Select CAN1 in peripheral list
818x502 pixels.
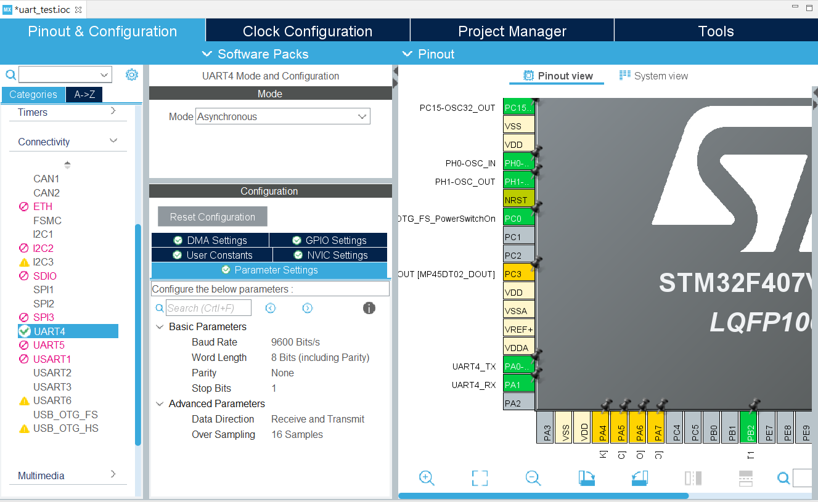(46, 179)
